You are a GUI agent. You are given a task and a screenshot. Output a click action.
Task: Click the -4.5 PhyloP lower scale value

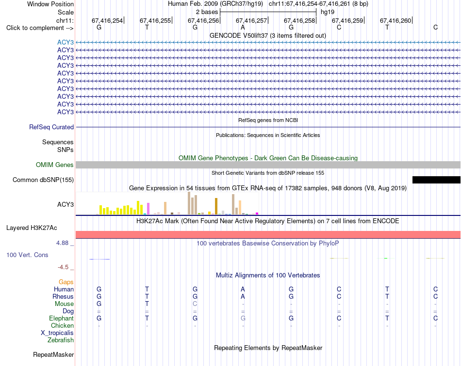click(63, 267)
